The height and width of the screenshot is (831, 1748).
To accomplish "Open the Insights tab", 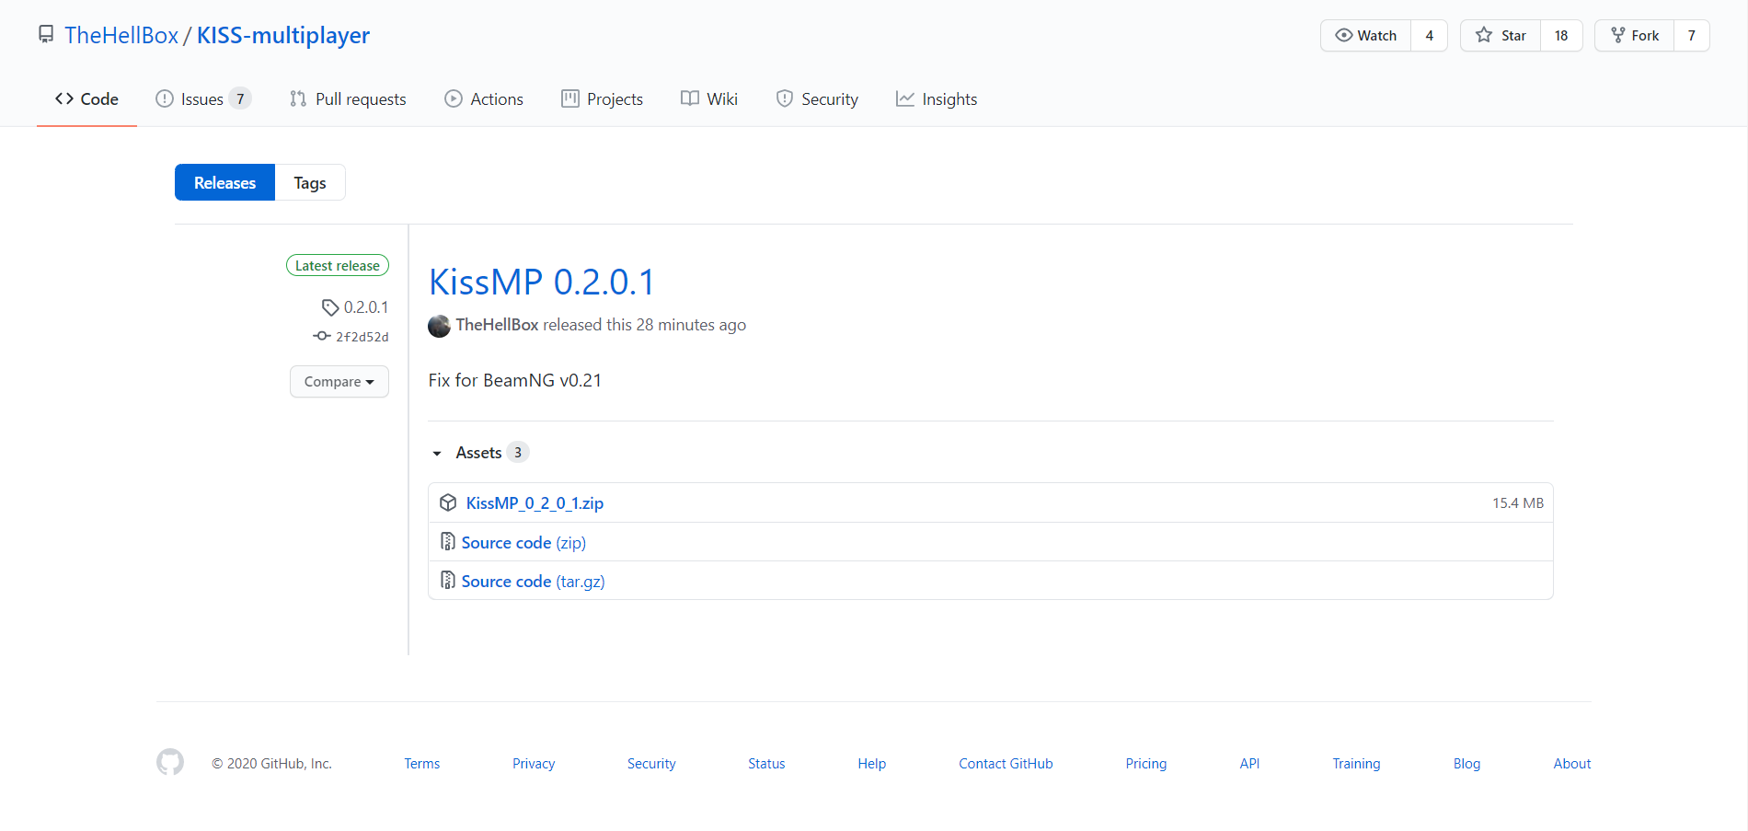I will pyautogui.click(x=937, y=99).
